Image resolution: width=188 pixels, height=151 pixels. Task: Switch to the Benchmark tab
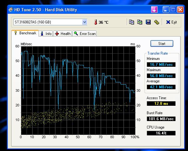(x=25, y=33)
